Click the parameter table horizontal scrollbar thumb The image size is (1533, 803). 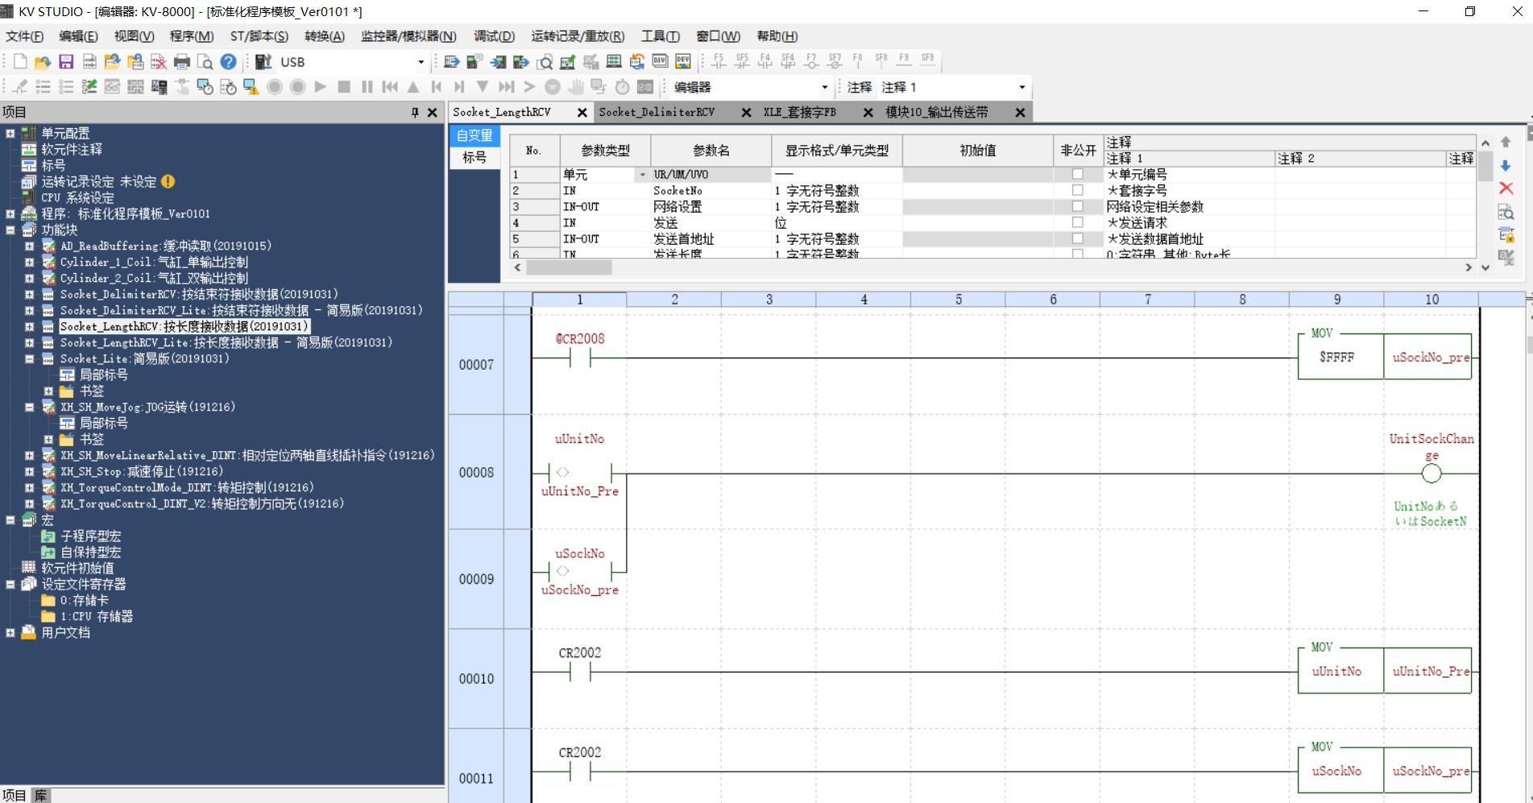[569, 267]
